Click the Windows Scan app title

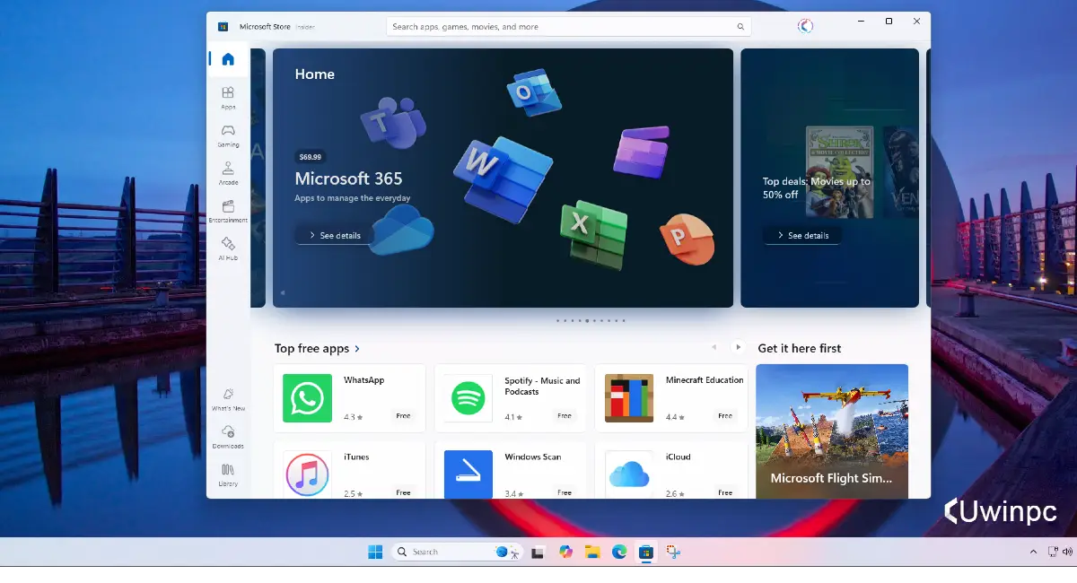point(533,457)
